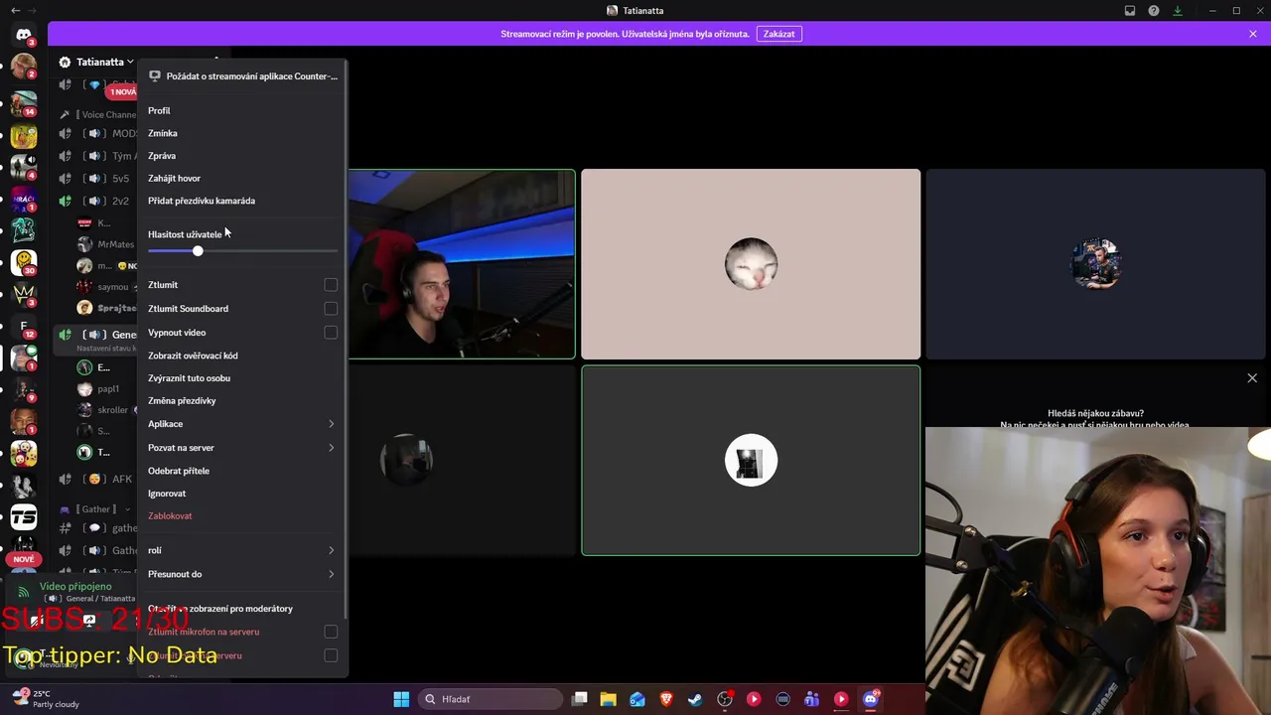Click the Zakázat button in banner
Screen dimensions: 1271x715
[779, 34]
